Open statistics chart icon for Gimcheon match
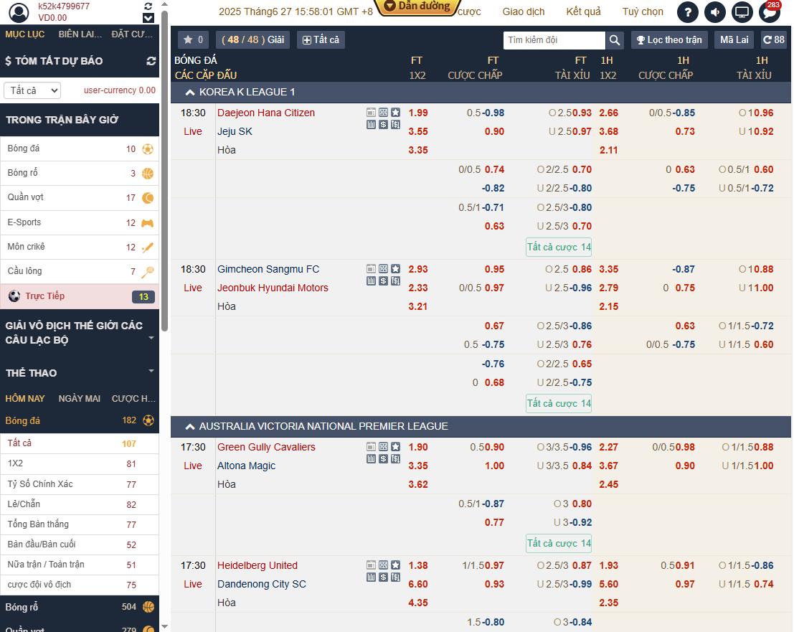This screenshot has width=794, height=632. (371, 280)
